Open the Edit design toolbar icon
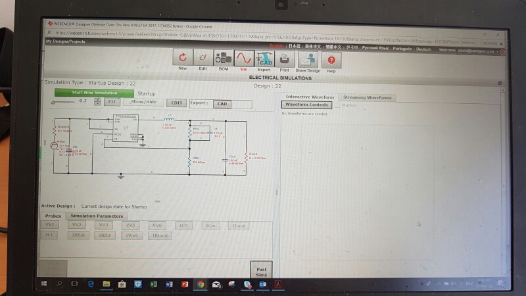 [x=203, y=58]
